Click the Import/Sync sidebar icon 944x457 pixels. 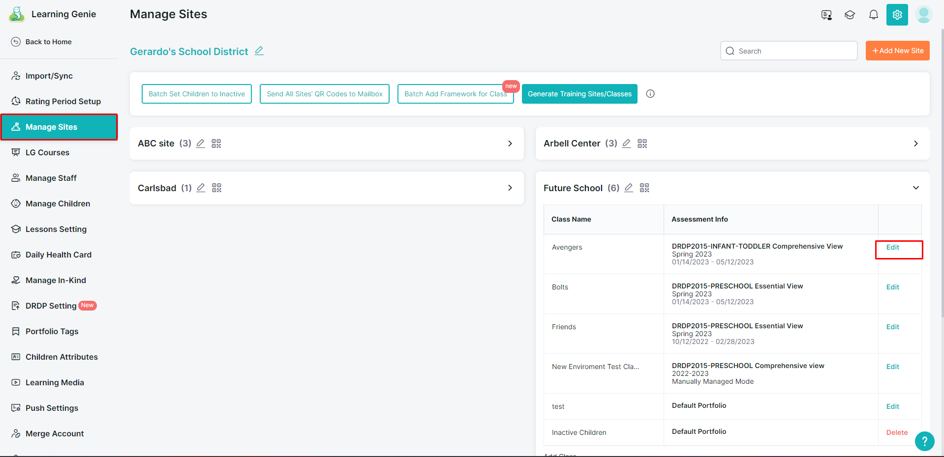point(16,76)
